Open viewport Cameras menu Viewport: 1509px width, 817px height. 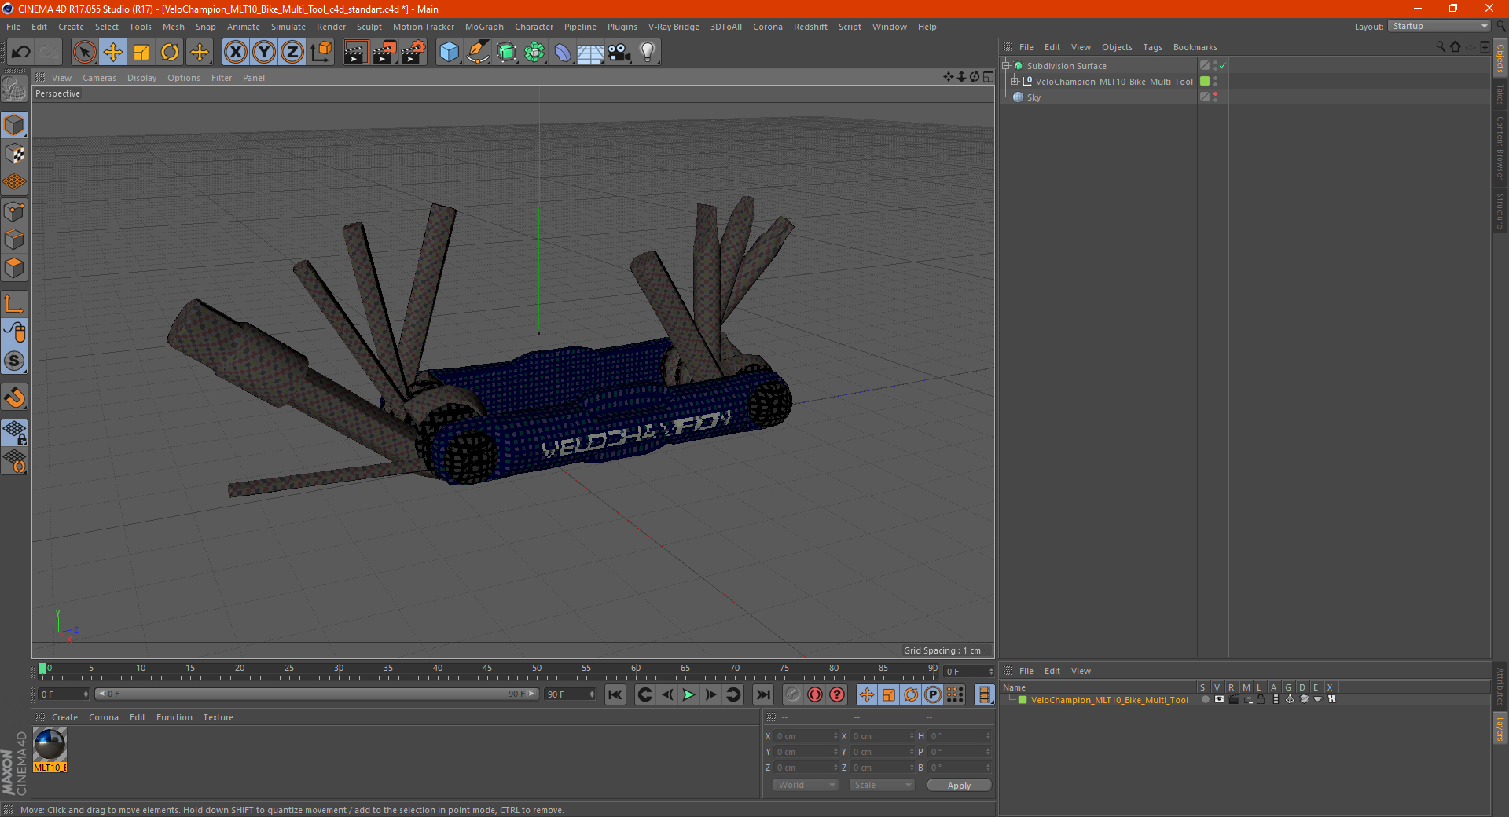(99, 78)
